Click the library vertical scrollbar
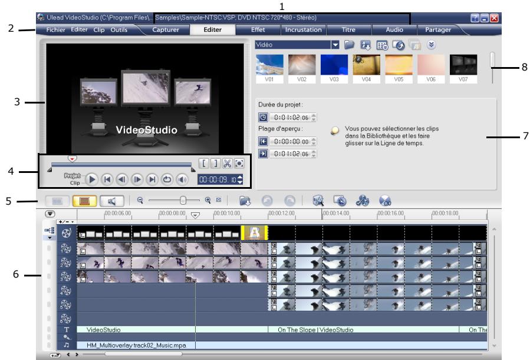 pos(492,68)
